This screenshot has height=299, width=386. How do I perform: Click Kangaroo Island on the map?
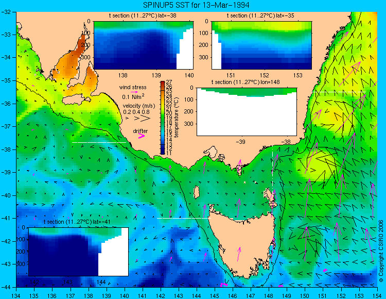tap(77, 100)
